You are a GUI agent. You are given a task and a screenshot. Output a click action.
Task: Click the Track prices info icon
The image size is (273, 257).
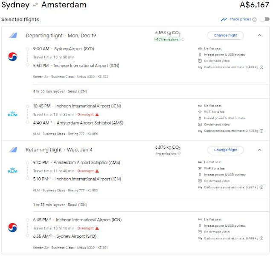point(255,20)
